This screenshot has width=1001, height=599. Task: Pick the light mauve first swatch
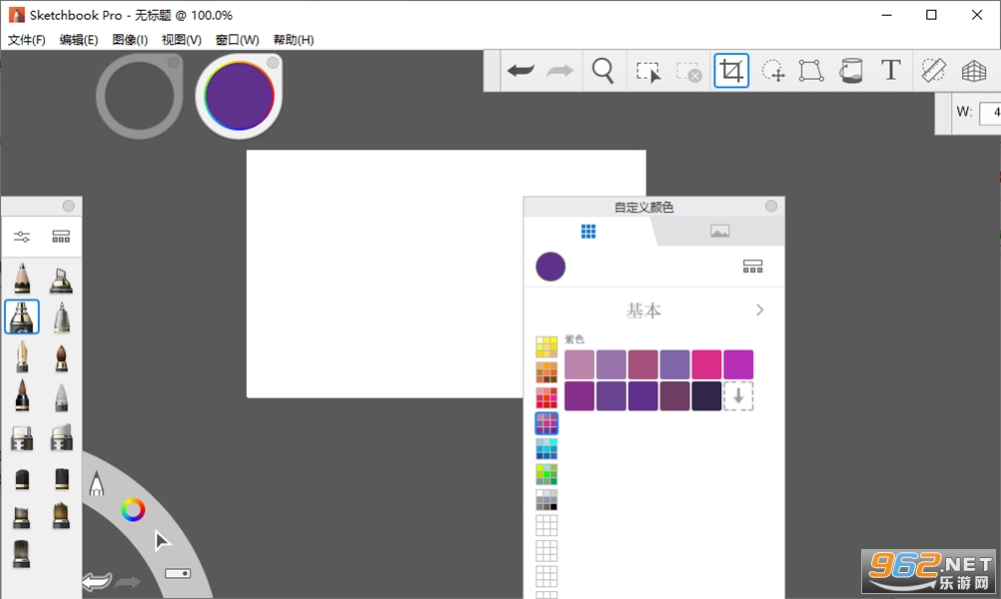[579, 364]
